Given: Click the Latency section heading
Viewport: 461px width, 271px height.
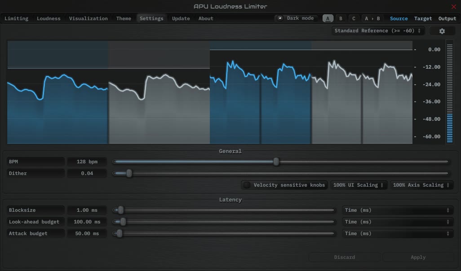Looking at the screenshot, I should point(230,200).
